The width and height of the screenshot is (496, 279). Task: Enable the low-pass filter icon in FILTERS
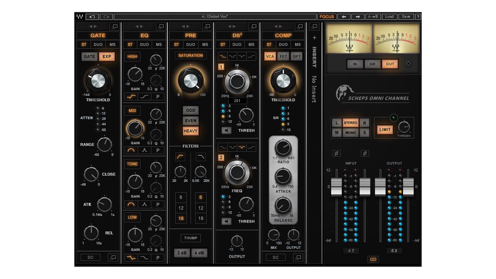pos(200,157)
